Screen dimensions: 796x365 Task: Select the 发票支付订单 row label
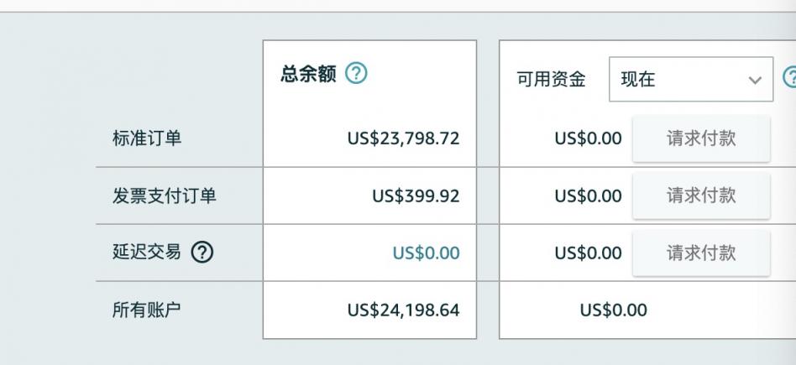[x=164, y=196]
